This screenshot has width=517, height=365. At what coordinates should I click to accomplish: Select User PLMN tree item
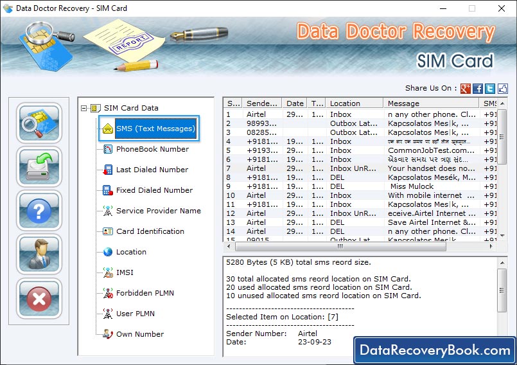coord(135,314)
